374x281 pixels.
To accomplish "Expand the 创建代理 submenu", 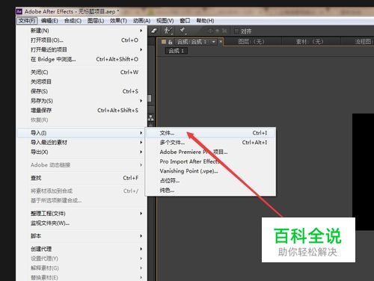I will [82, 249].
